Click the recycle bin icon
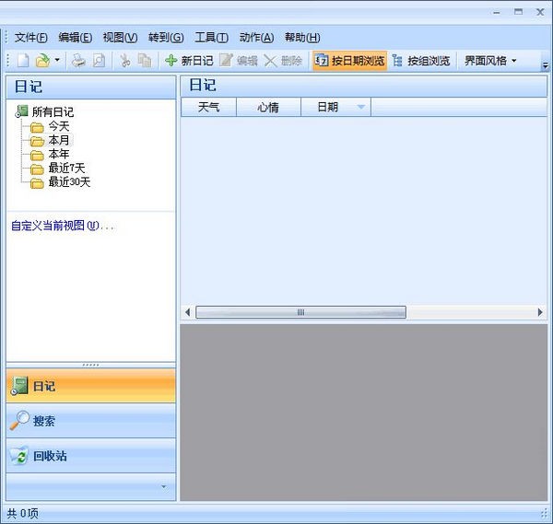Viewport: 553px width, 524px height. coord(19,455)
